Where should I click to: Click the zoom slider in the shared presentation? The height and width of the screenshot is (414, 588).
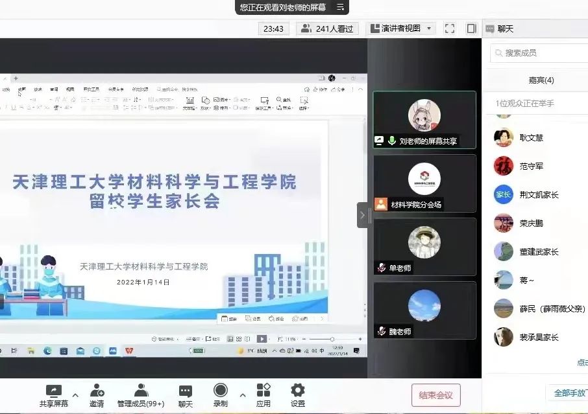pos(332,339)
